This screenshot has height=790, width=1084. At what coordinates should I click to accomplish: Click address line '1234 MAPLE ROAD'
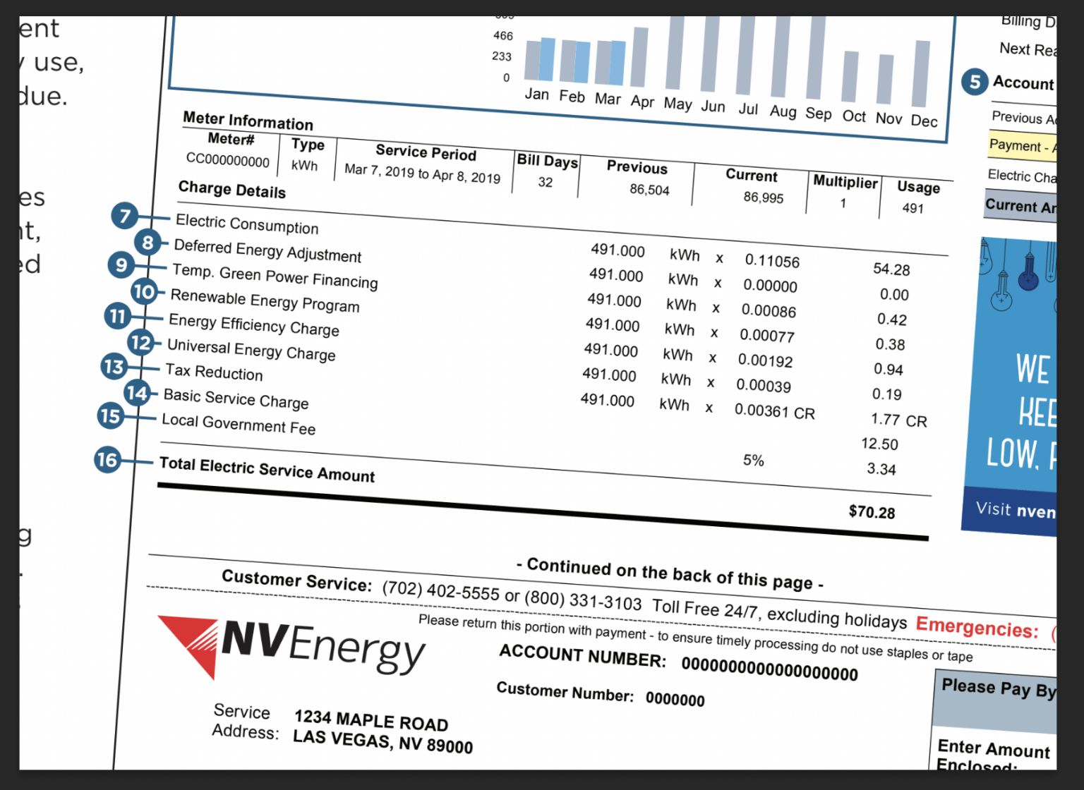[x=371, y=721]
